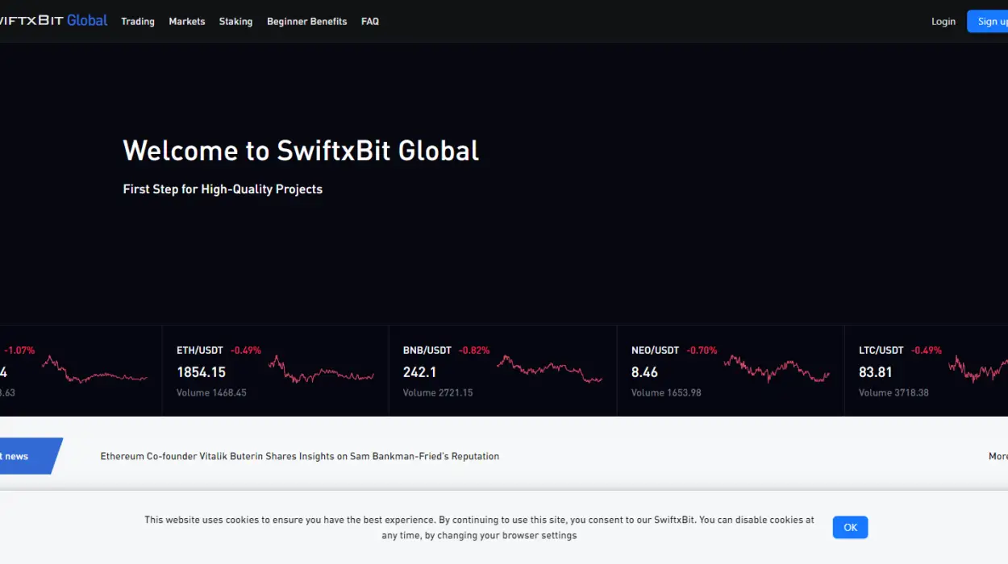
Task: Click the ETH/USDT price chart sparkline
Action: click(321, 371)
